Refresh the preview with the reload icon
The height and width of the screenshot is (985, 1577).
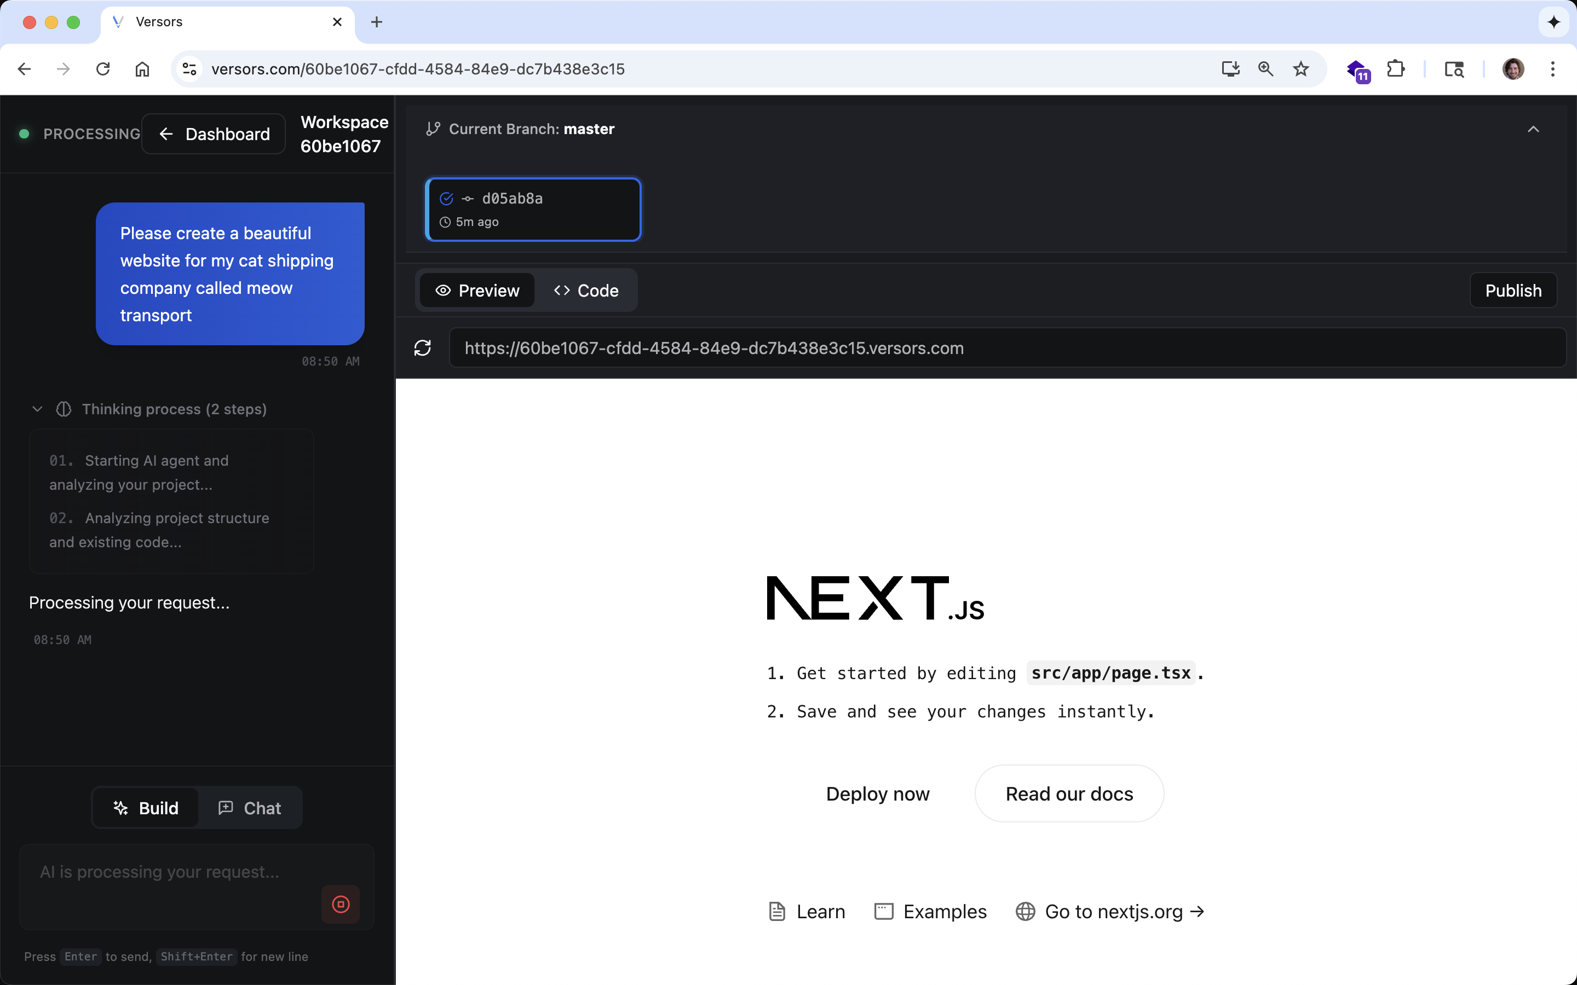click(x=422, y=348)
